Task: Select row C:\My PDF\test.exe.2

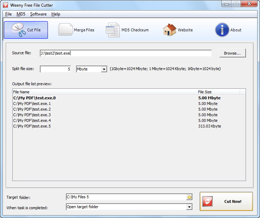Action: click(x=129, y=109)
